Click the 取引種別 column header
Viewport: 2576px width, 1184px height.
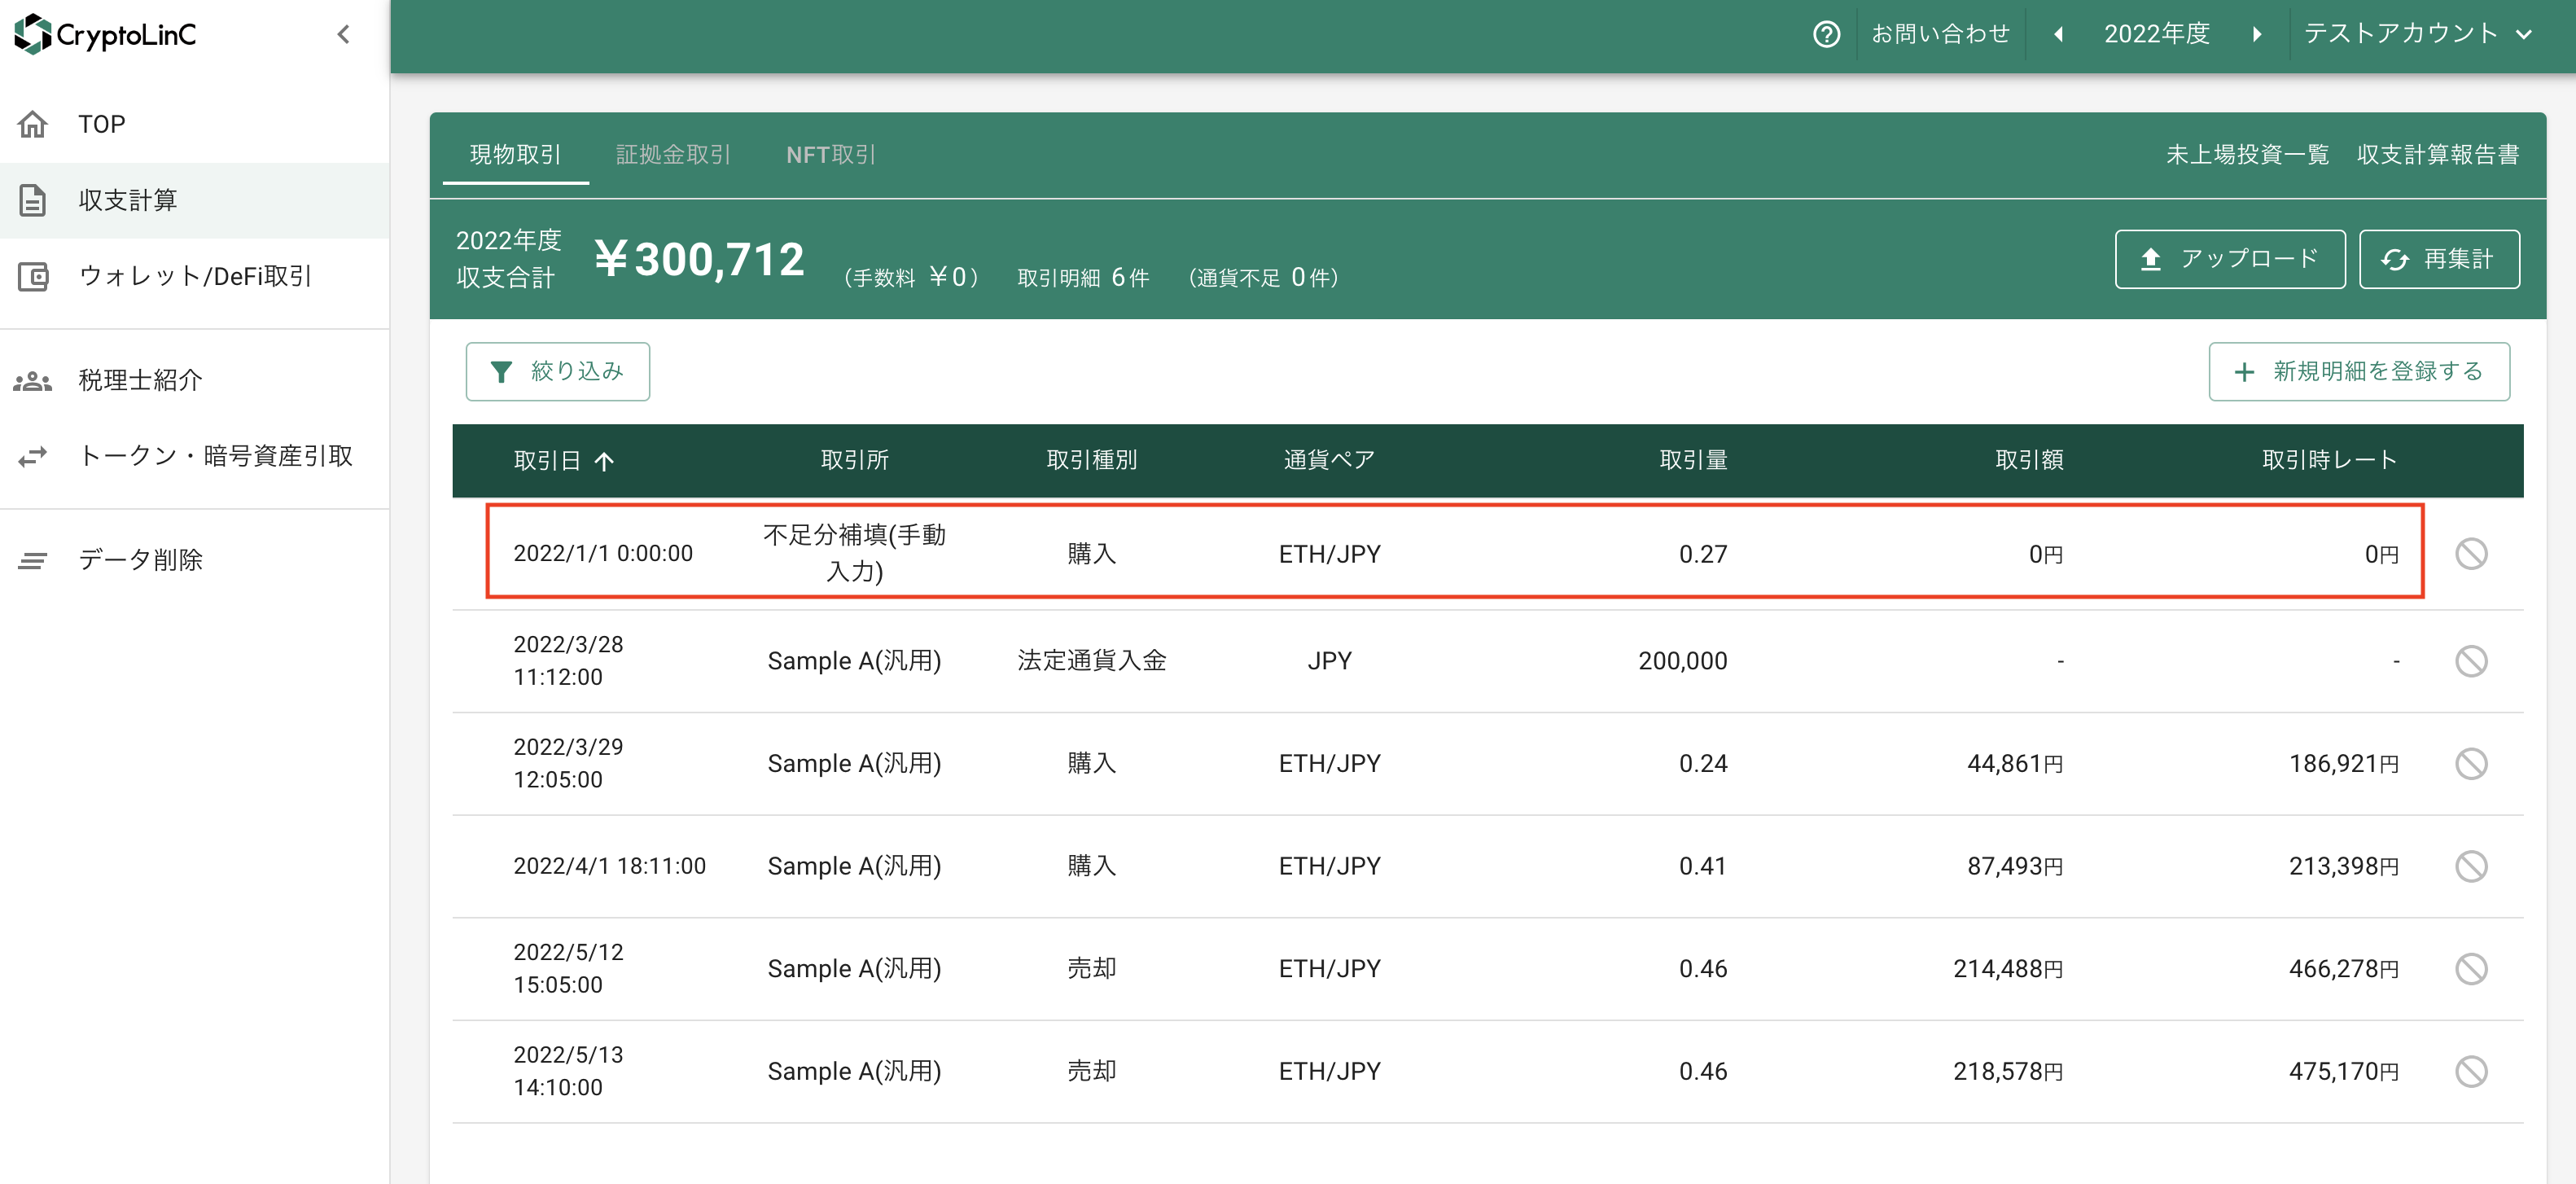pos(1091,460)
